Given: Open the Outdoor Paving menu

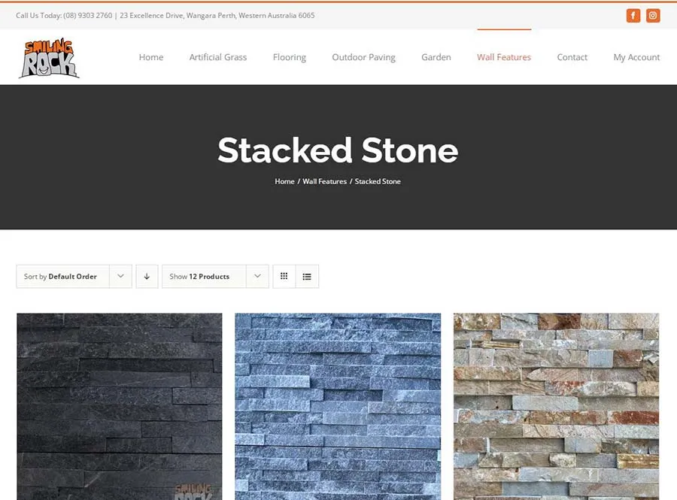Looking at the screenshot, I should point(363,57).
